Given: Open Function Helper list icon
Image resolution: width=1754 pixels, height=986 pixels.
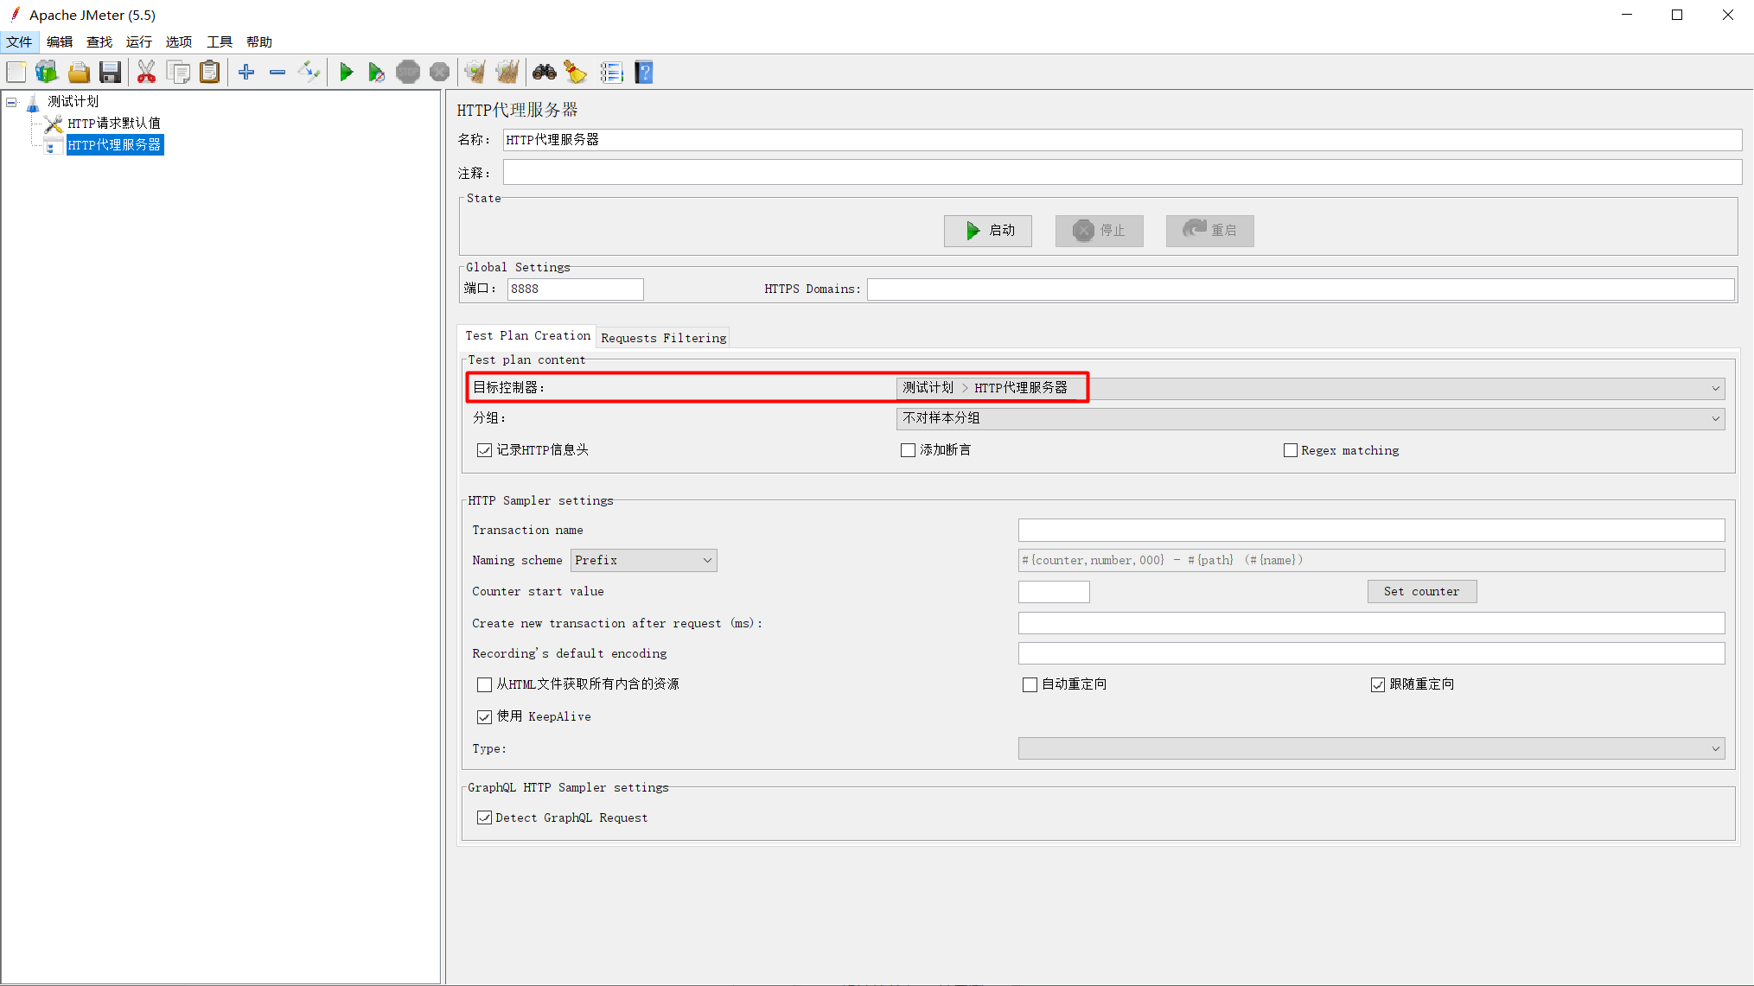Looking at the screenshot, I should [611, 73].
